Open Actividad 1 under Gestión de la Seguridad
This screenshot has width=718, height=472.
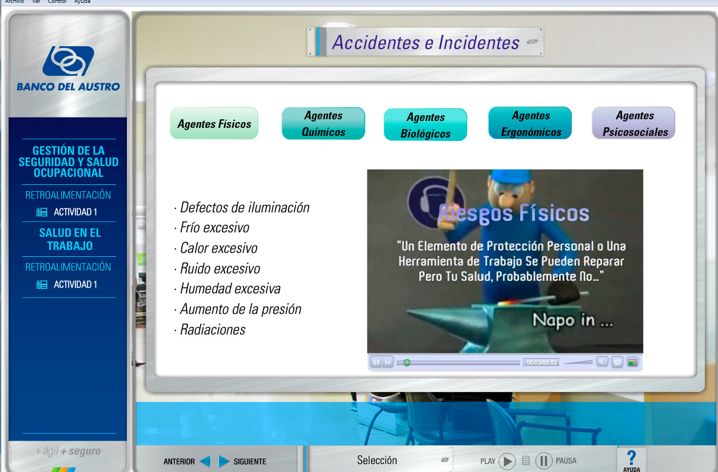pyautogui.click(x=67, y=212)
